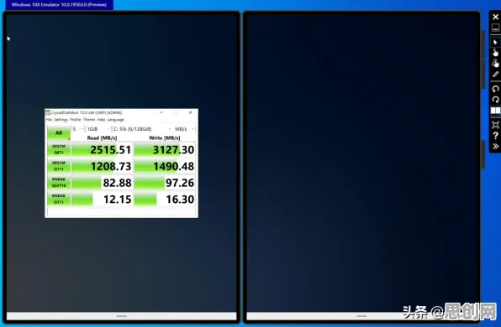Select the pen input tool
The height and width of the screenshot is (327, 501).
click(495, 75)
